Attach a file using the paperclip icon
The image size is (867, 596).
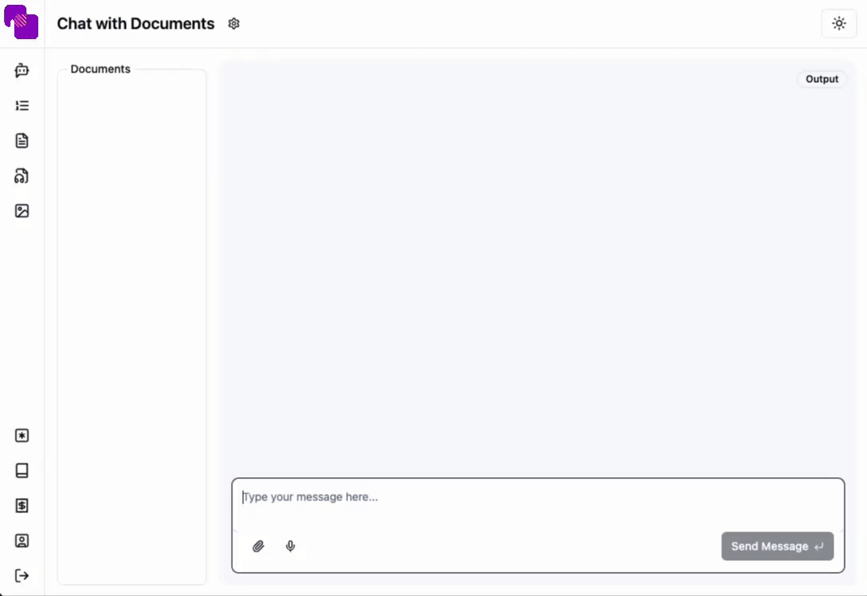pyautogui.click(x=258, y=546)
